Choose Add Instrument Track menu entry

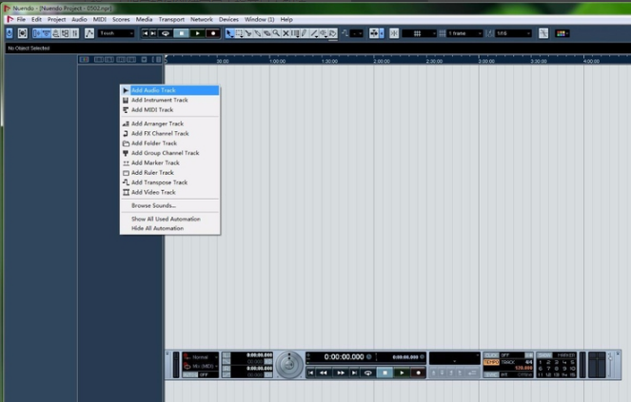pos(159,100)
